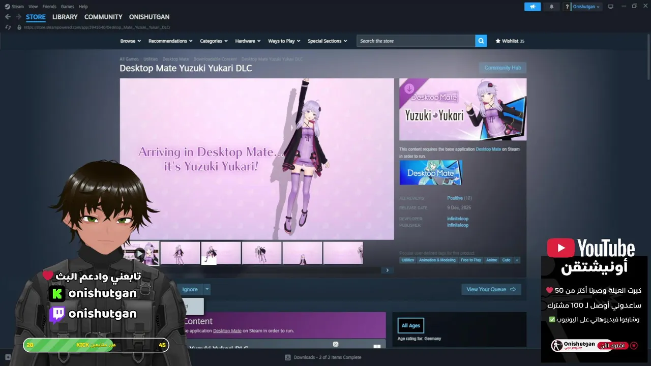Open the View menu
This screenshot has height=366, width=651.
point(33,7)
